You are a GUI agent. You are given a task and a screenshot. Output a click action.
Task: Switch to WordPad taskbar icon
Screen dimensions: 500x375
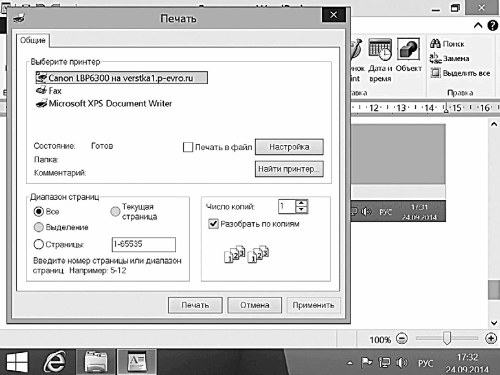click(x=137, y=362)
